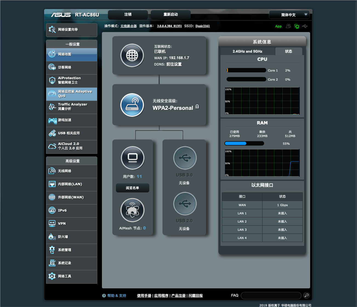
Task: Click the WPA2-Personal security level text
Action: click(173, 108)
